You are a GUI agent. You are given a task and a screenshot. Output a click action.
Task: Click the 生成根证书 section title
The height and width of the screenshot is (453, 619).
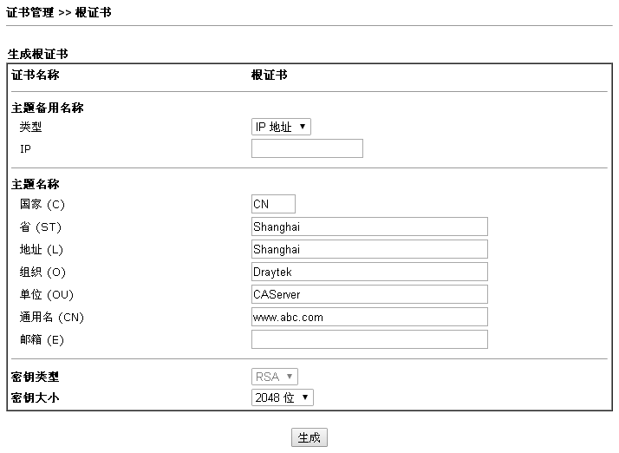38,54
